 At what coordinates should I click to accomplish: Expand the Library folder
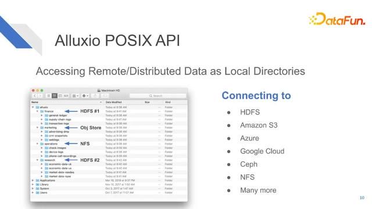tap(33, 185)
